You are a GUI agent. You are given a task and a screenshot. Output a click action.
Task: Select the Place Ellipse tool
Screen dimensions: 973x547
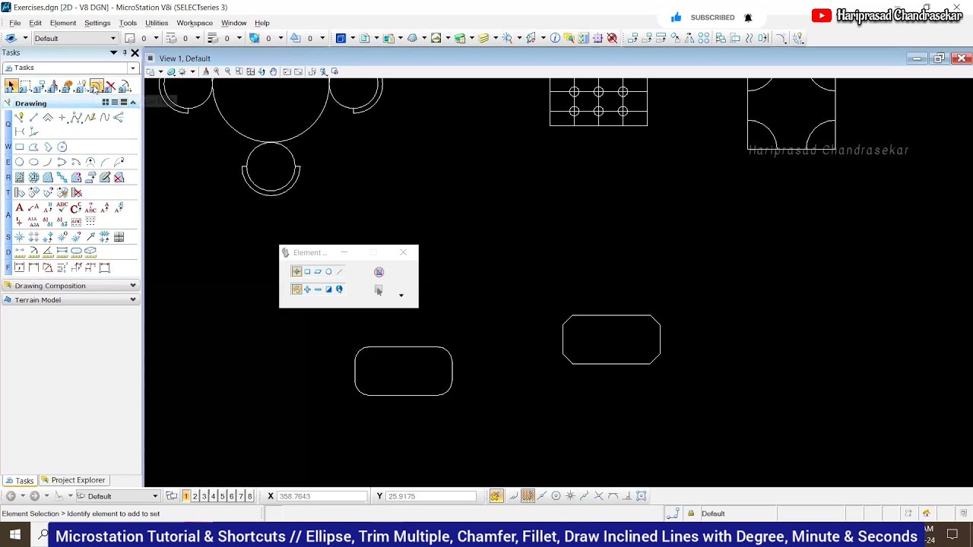[x=33, y=162]
